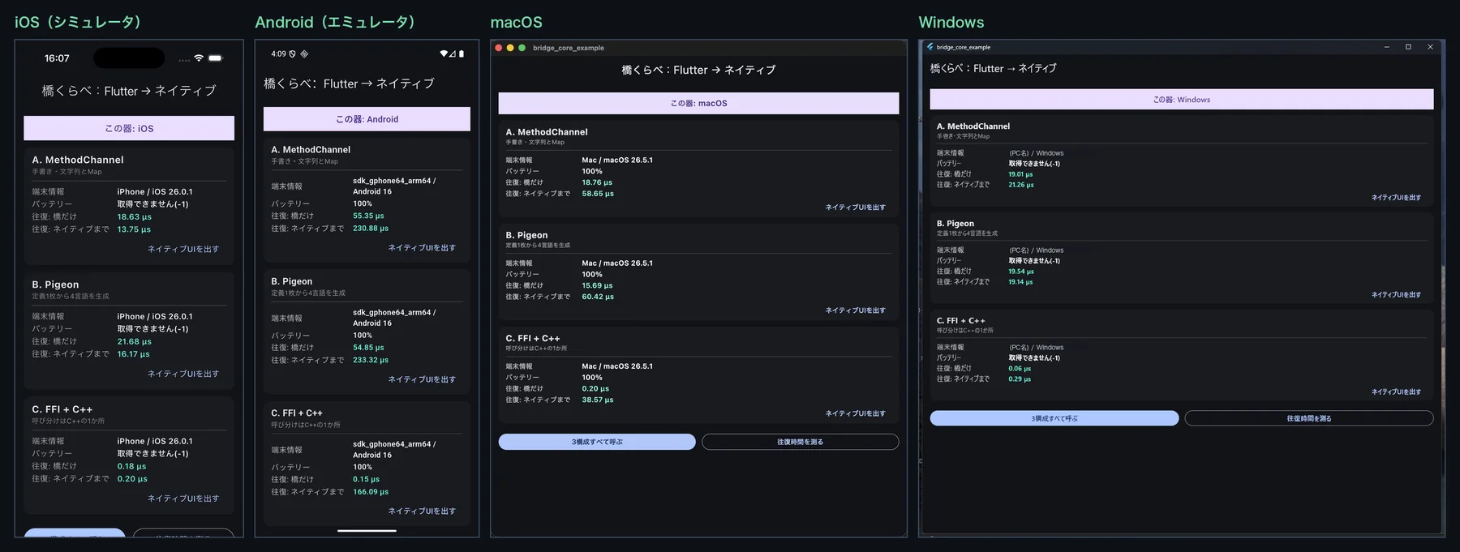Click 0.29 µs value in Windows FFI card

(x=1020, y=379)
